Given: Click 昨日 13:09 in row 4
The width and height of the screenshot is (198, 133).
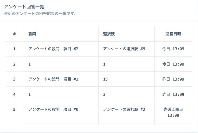Looking at the screenshot, I should pyautogui.click(x=173, y=94).
